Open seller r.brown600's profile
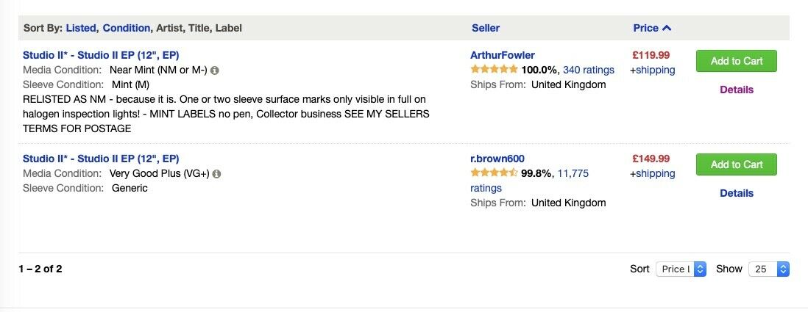This screenshot has height=312, width=808. (497, 159)
